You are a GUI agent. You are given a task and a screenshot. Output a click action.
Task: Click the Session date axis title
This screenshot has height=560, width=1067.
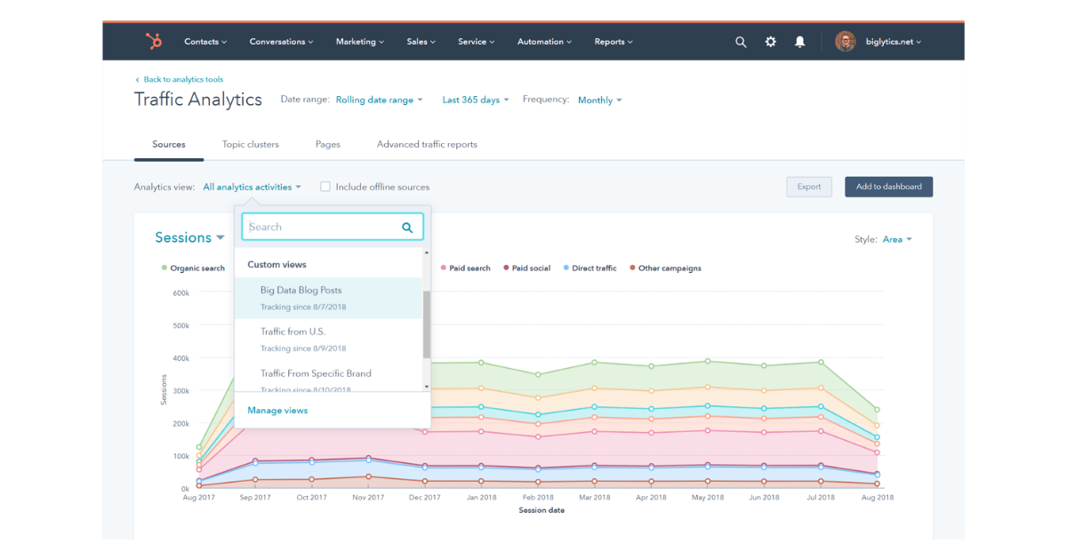pos(542,510)
